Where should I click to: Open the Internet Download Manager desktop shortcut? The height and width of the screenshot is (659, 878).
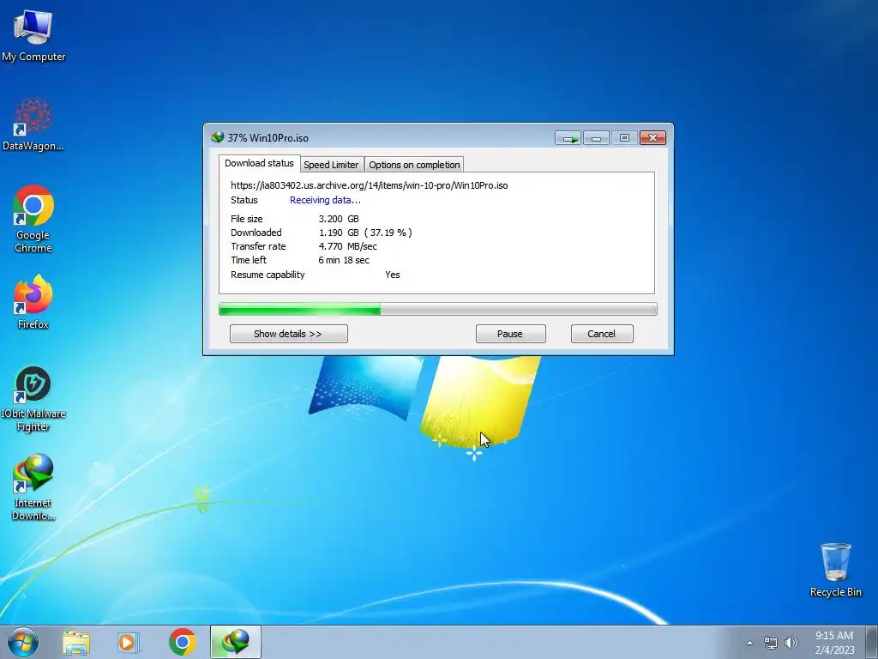33,487
